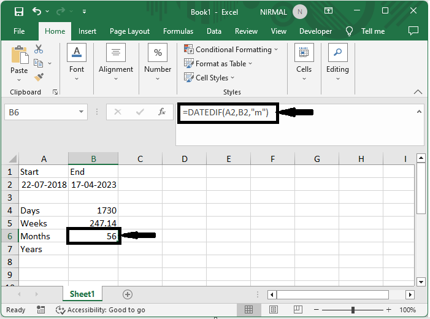This screenshot has width=430, height=319.
Task: Switch to Page Break Preview icon
Action: point(298,310)
